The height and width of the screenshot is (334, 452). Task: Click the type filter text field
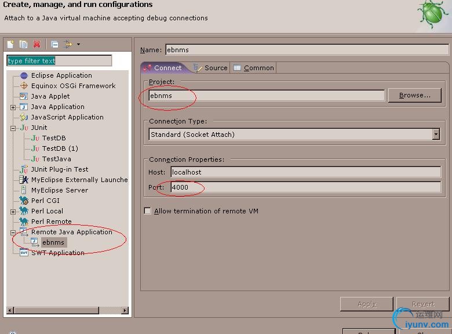click(59, 60)
